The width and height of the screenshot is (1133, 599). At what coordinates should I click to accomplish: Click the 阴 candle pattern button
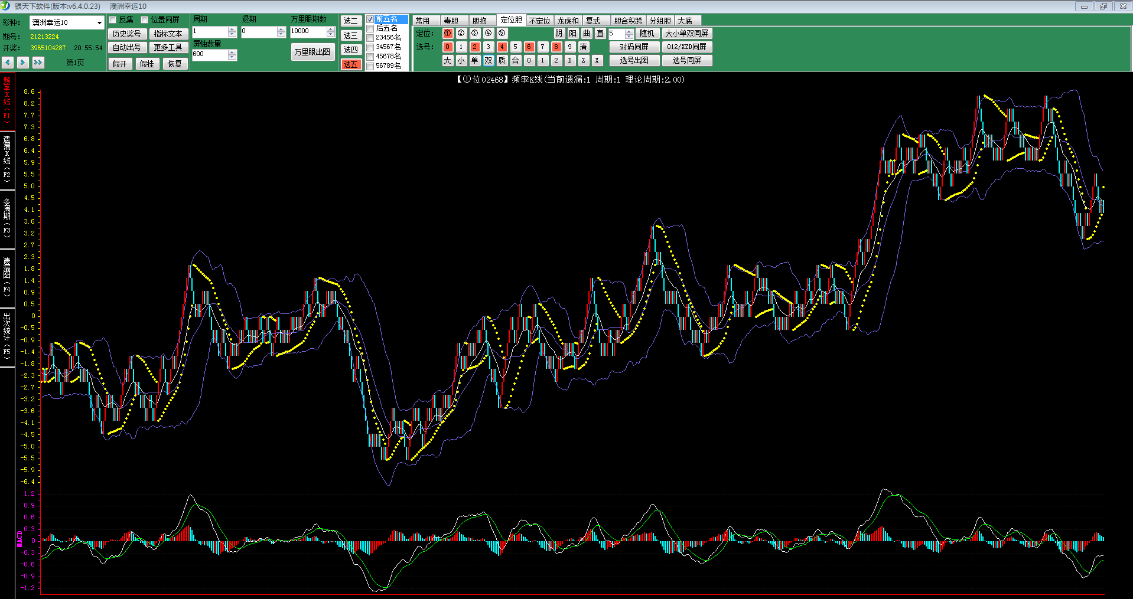pyautogui.click(x=559, y=33)
